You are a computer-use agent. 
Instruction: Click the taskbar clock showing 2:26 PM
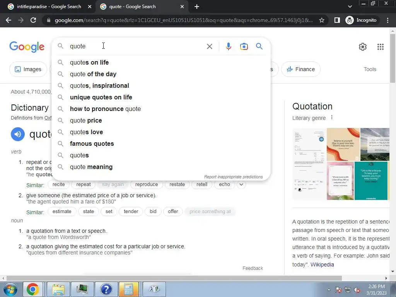(x=376, y=290)
